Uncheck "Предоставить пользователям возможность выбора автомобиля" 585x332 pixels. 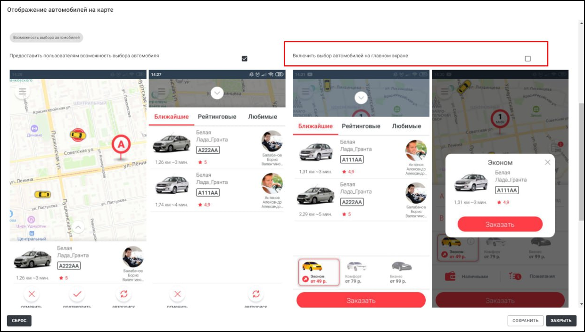click(x=244, y=59)
